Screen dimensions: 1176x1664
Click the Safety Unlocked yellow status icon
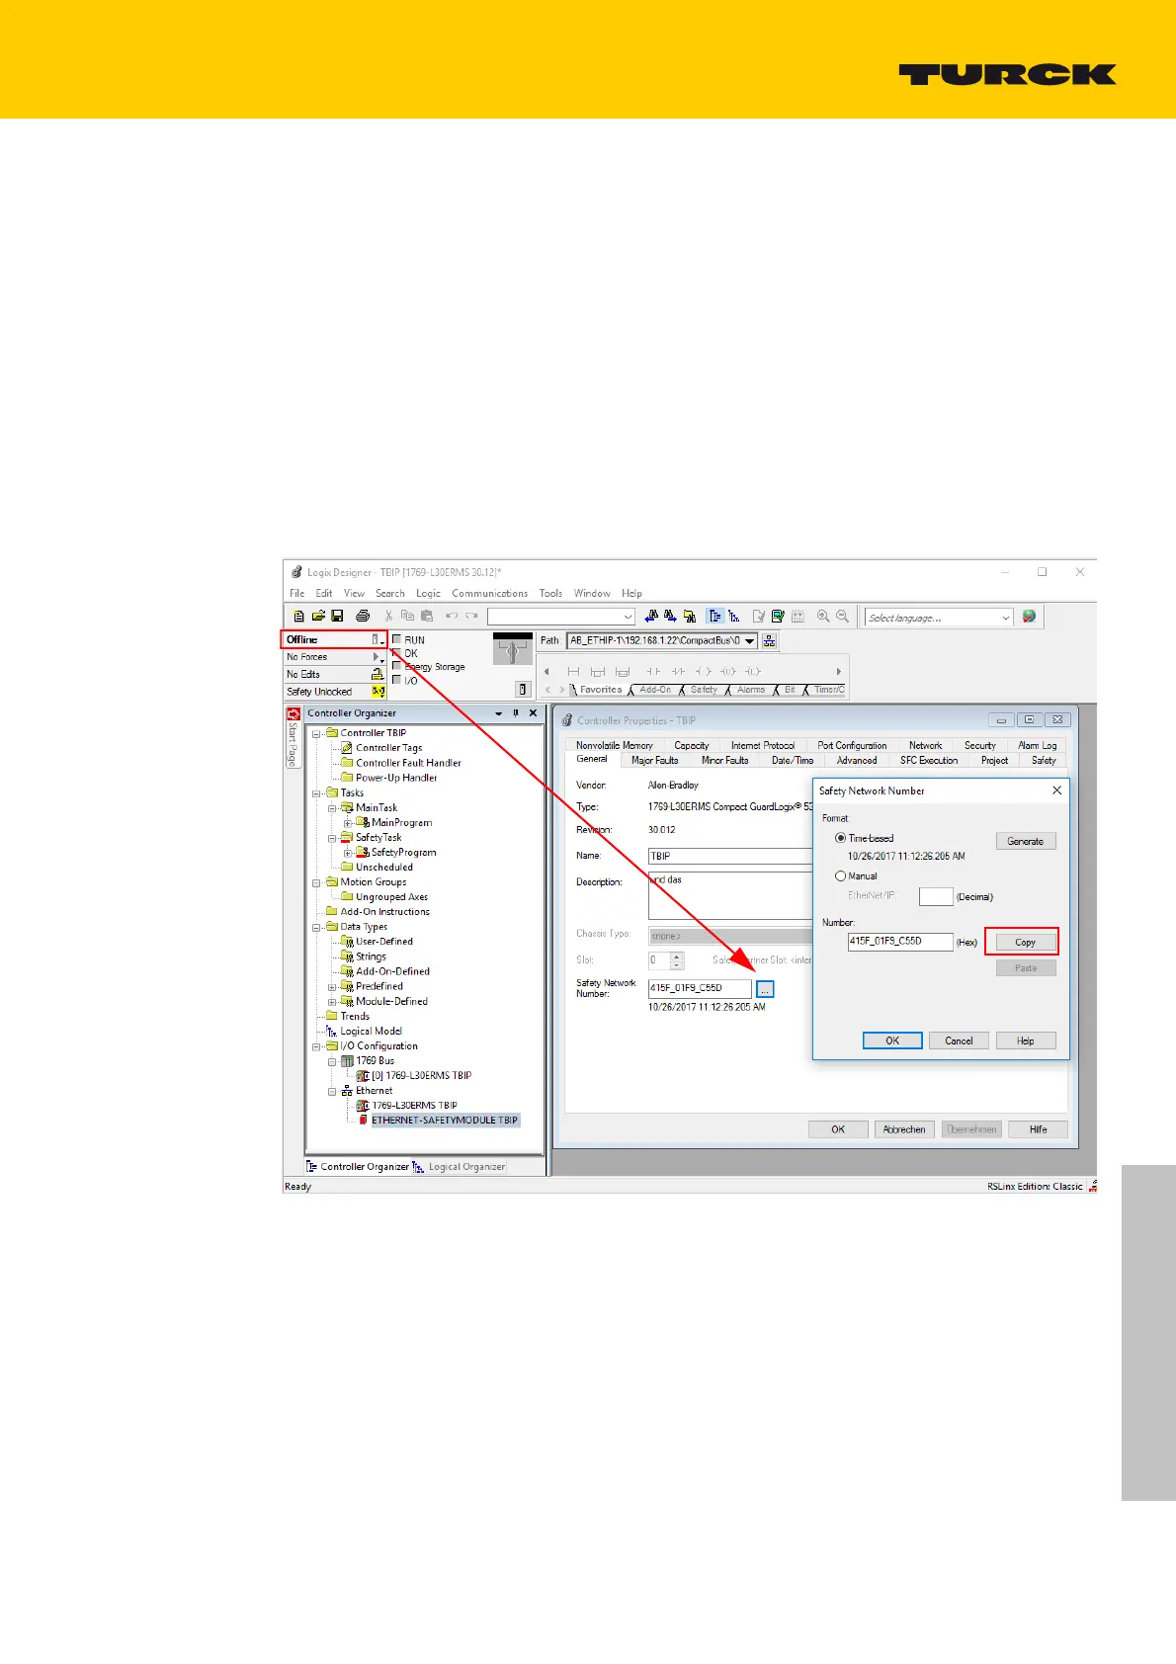tap(378, 692)
